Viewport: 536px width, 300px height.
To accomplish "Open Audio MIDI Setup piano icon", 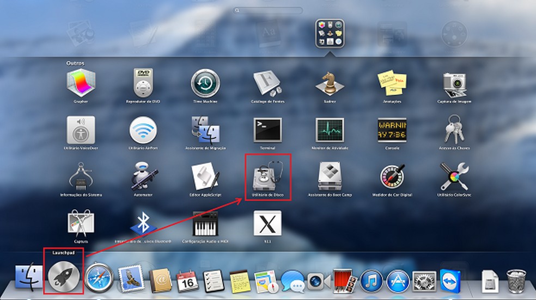I will point(205,223).
